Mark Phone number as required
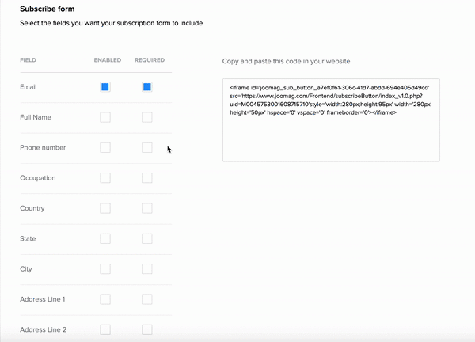This screenshot has height=342, width=475. pos(147,147)
